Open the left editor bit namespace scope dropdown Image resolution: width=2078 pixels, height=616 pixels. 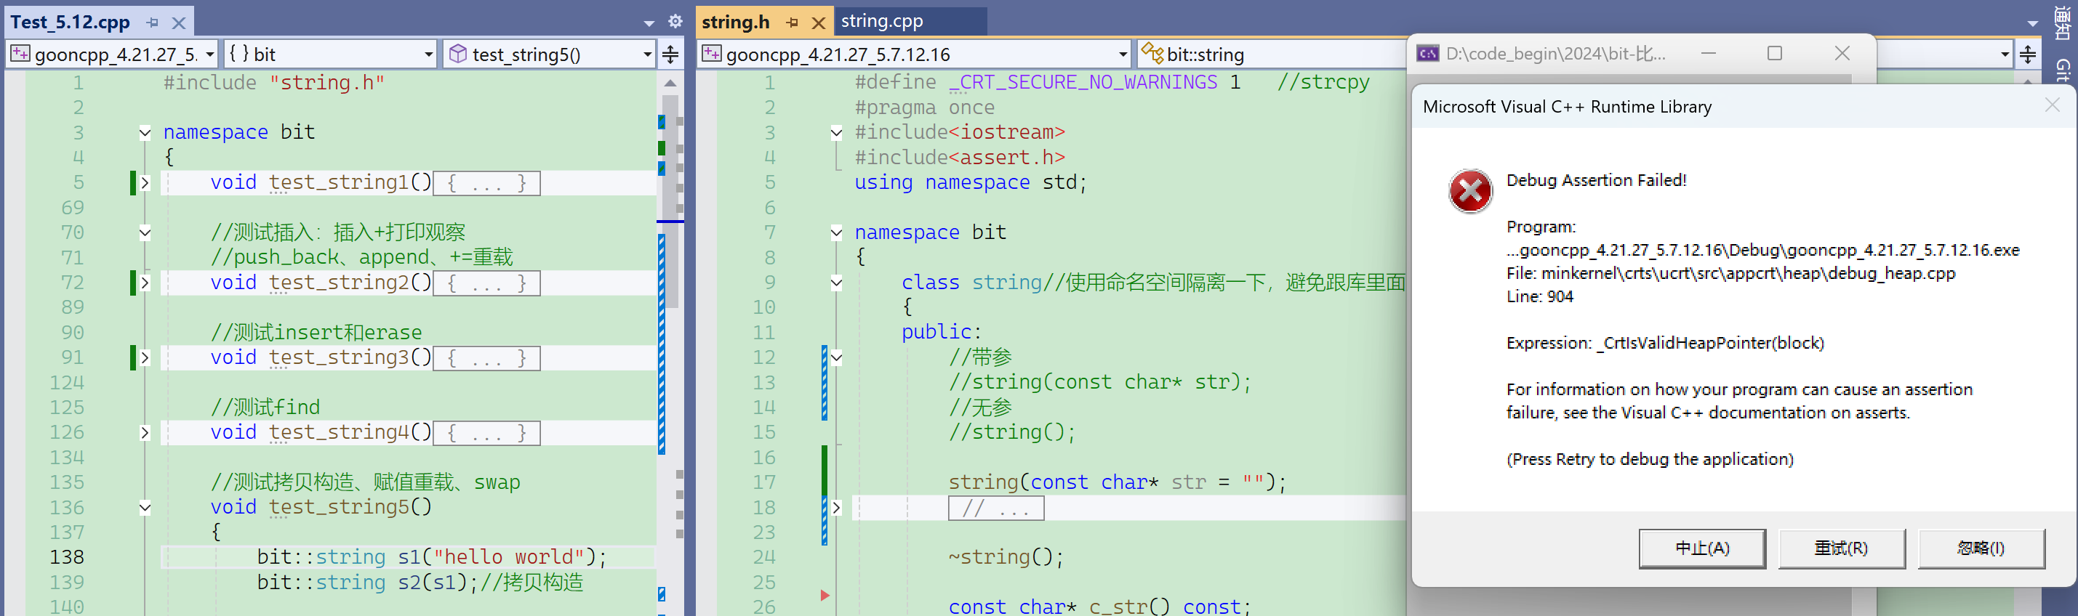(x=331, y=54)
